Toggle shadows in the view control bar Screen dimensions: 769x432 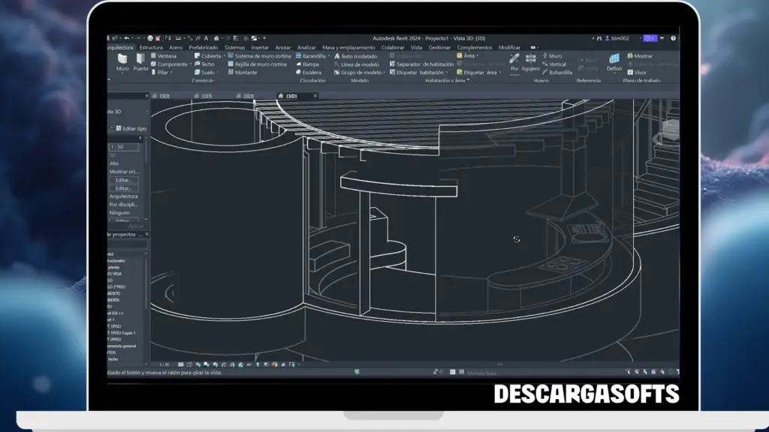(207, 365)
